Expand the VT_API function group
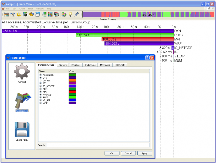The height and width of the screenshot is (163, 216). 40,100
